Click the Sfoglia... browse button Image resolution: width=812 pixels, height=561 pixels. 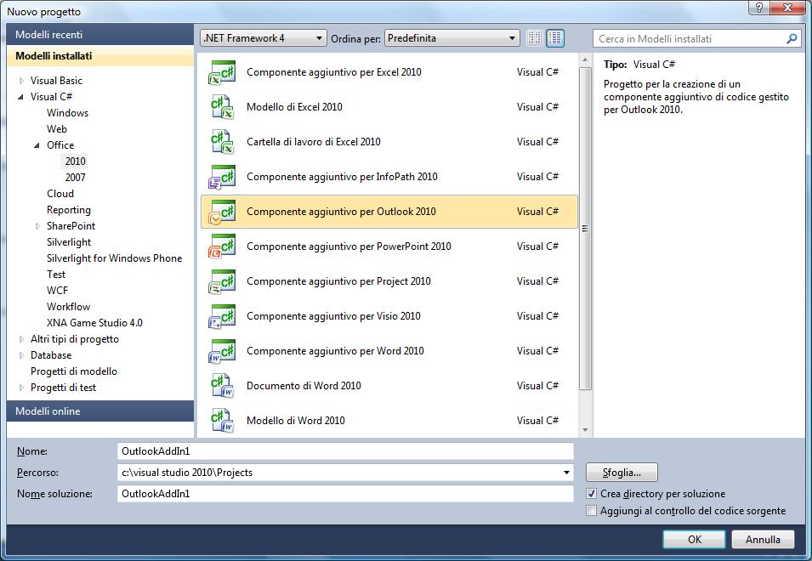click(622, 473)
